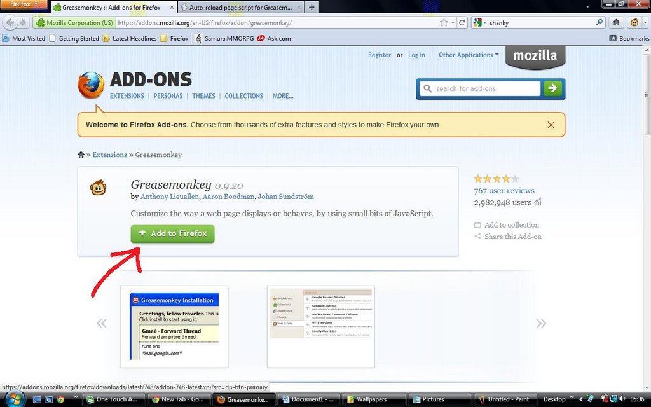Close the Greasemonkey Add-ons tab
The height and width of the screenshot is (407, 651).
[x=172, y=8]
